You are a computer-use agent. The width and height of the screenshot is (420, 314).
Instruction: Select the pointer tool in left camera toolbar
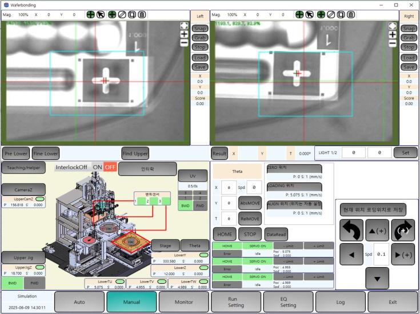click(x=101, y=14)
